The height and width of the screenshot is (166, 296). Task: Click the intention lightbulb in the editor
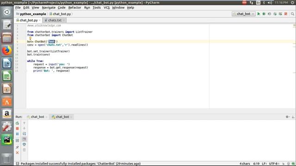30,38
